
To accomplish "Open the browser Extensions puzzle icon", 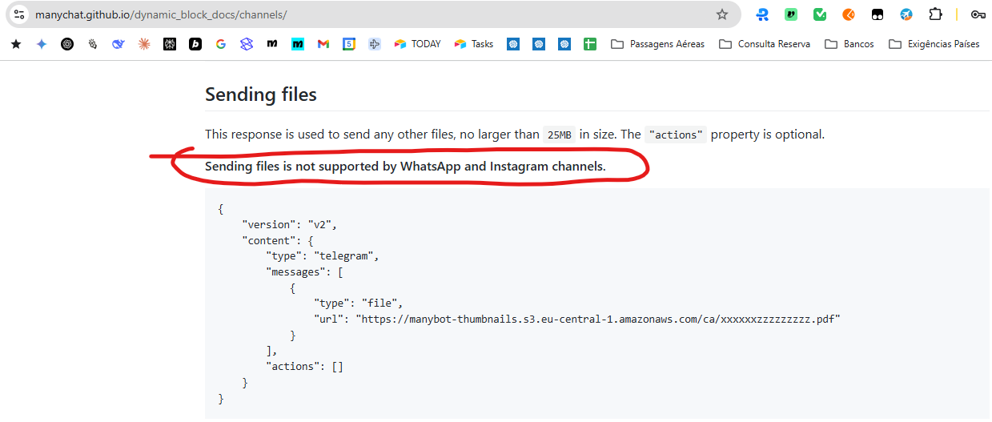I will point(935,14).
